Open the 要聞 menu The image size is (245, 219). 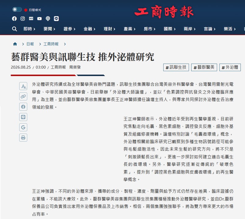(49, 29)
